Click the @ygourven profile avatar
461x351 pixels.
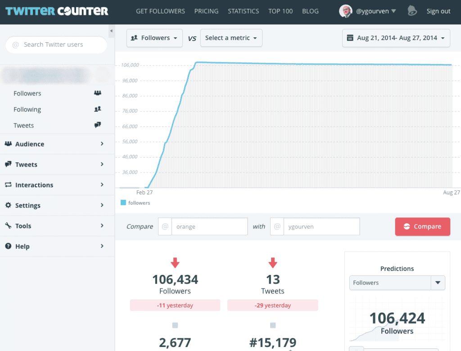[345, 11]
